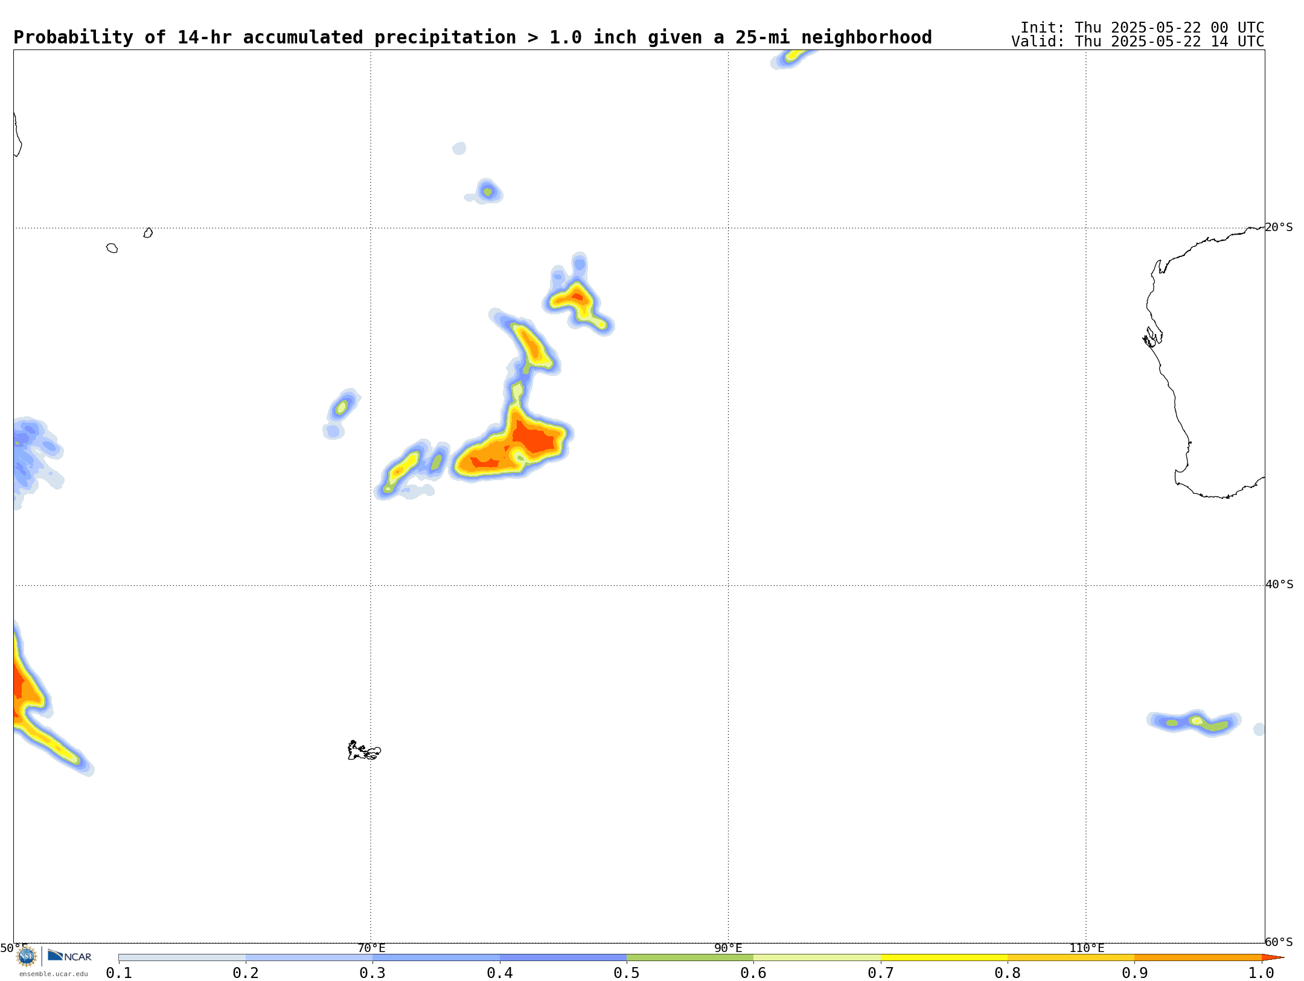Click the 70°E longitude label
The image size is (1304, 981).
pos(371,948)
